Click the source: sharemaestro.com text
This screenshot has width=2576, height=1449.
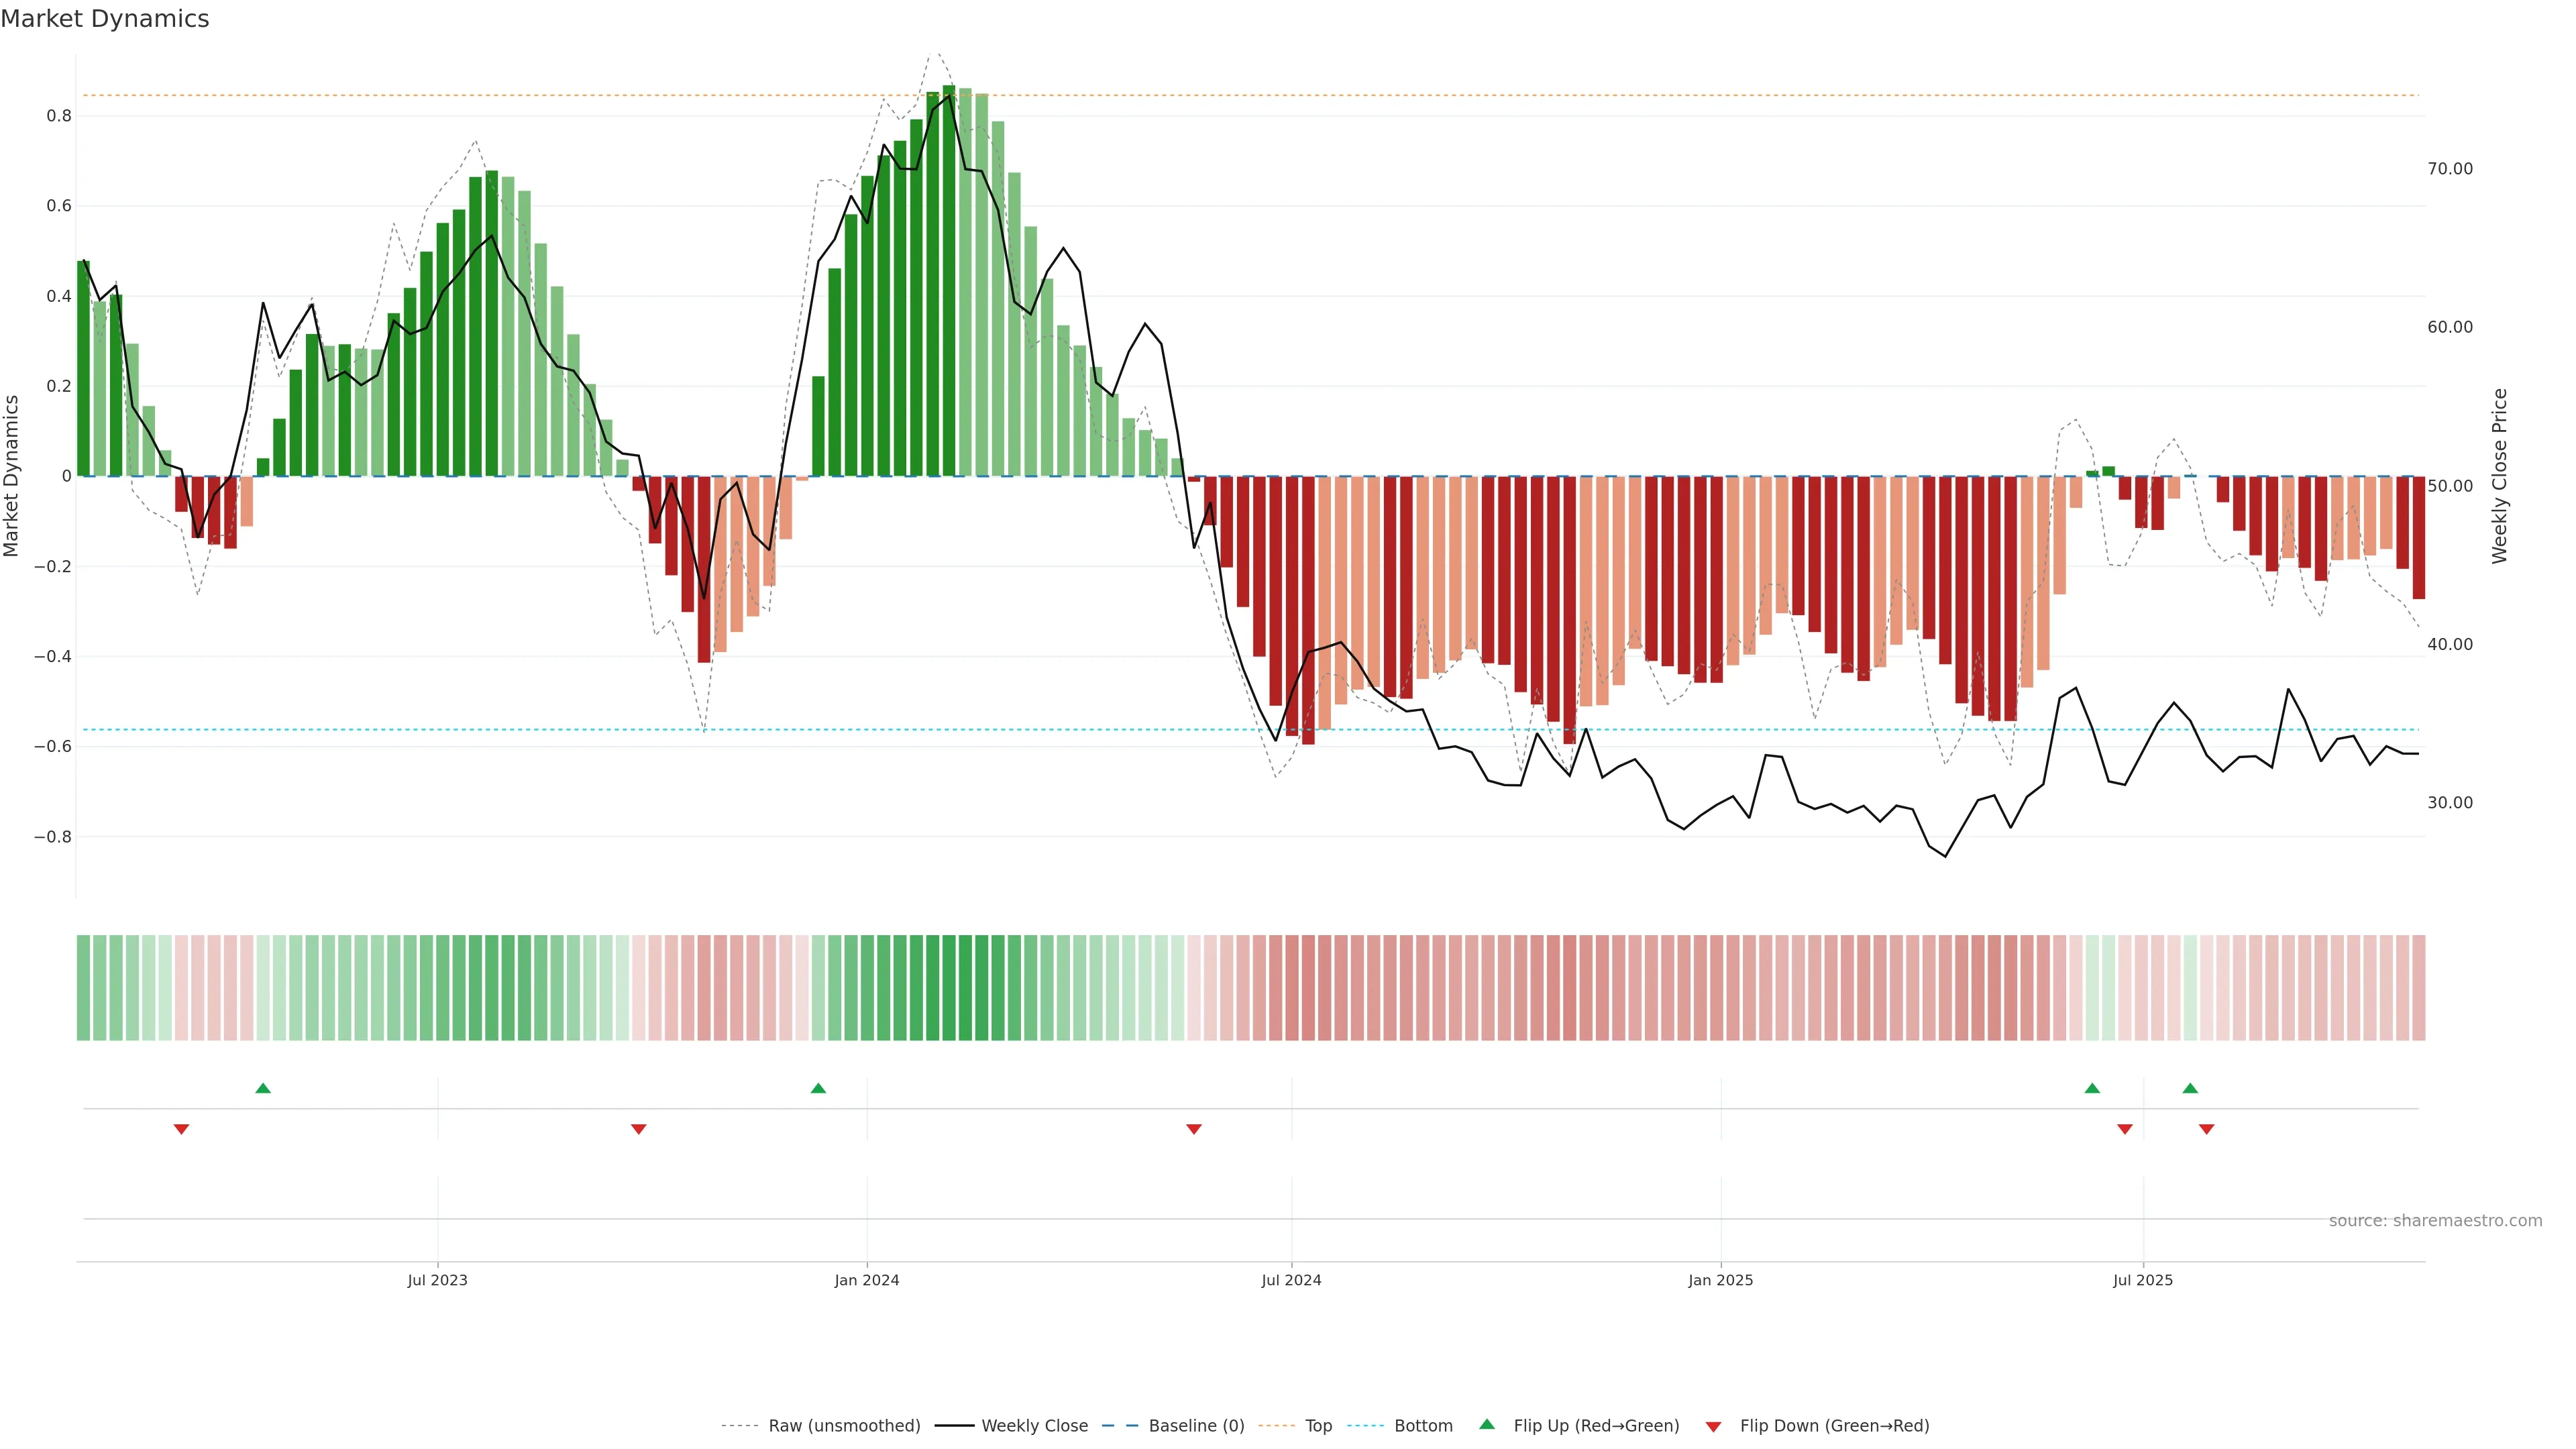click(2435, 1221)
